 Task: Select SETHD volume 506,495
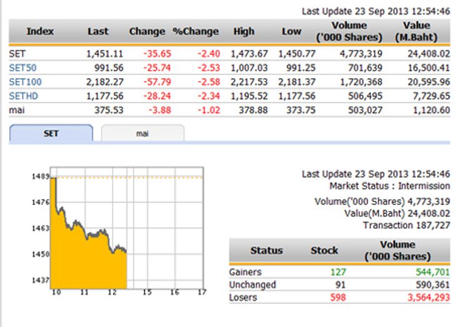pos(365,96)
